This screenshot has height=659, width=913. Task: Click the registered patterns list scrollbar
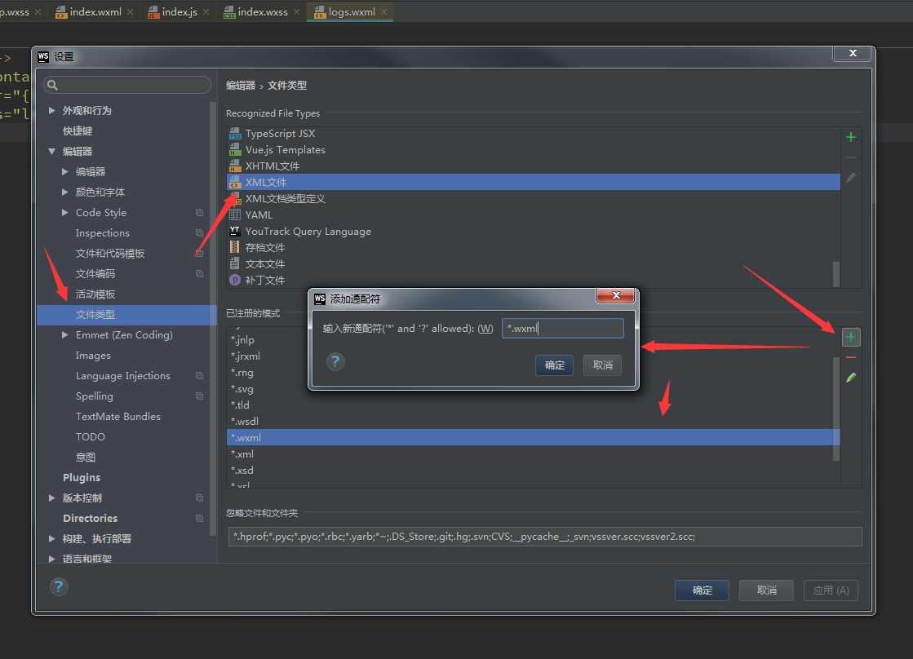pyautogui.click(x=836, y=409)
